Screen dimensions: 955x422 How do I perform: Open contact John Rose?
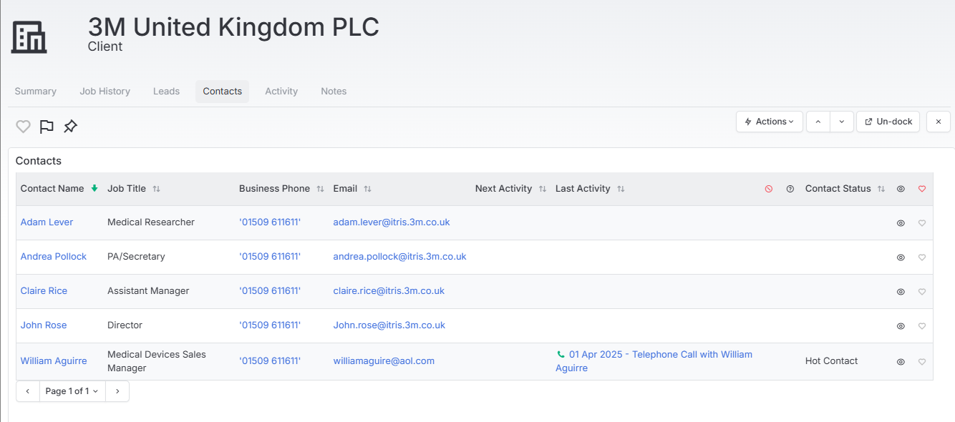tap(44, 325)
